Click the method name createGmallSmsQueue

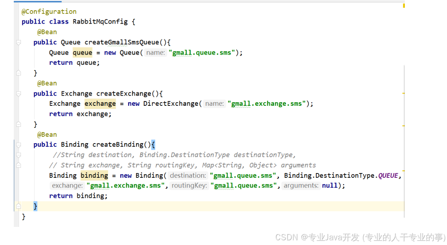coord(122,42)
